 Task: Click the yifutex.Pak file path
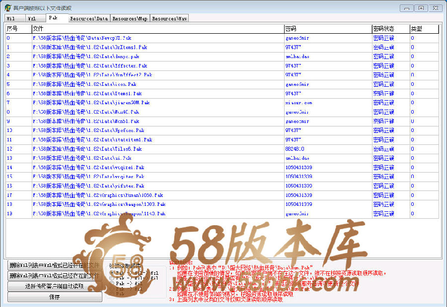(88, 185)
